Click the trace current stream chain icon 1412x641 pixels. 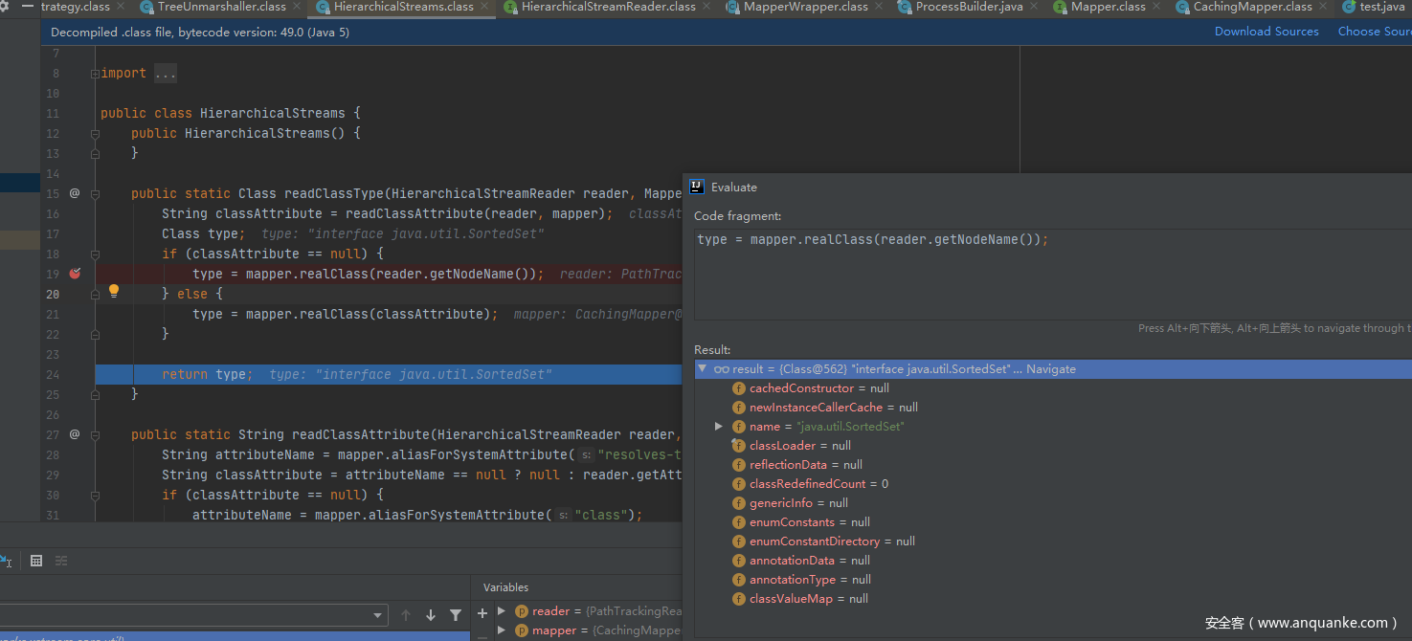(61, 561)
